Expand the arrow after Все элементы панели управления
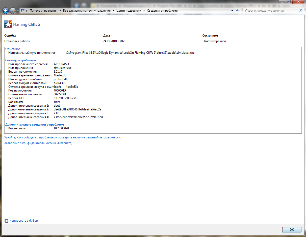 113,11
